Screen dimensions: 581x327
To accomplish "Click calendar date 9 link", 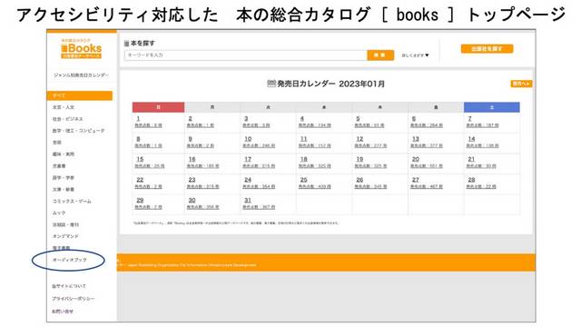I will (190, 139).
